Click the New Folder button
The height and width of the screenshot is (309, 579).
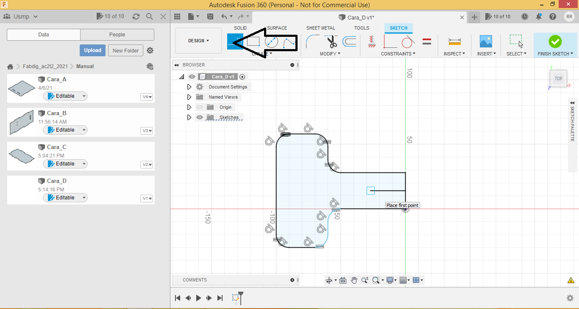tap(126, 50)
